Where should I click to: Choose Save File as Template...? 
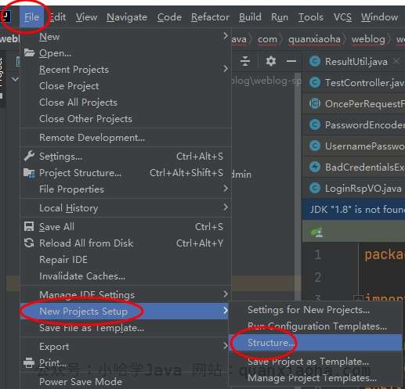tap(125, 328)
